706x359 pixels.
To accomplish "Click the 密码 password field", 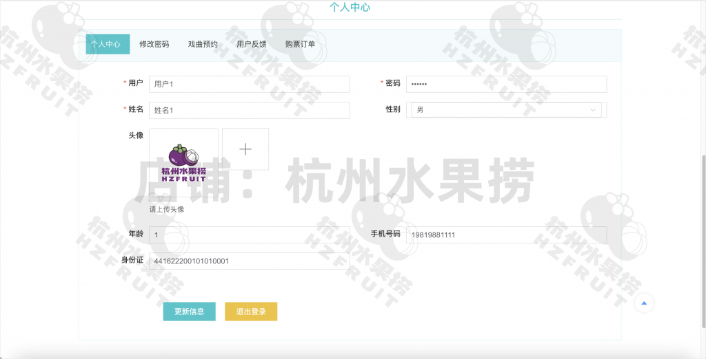I will [507, 84].
